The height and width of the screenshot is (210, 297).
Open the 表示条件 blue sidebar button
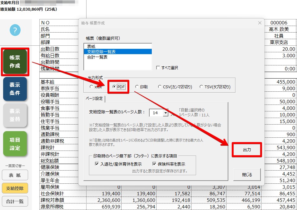tap(15, 89)
